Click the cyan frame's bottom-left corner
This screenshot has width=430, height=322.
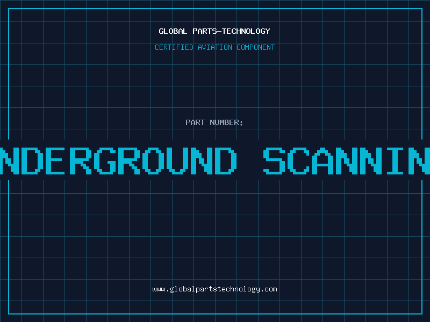tap(9, 313)
